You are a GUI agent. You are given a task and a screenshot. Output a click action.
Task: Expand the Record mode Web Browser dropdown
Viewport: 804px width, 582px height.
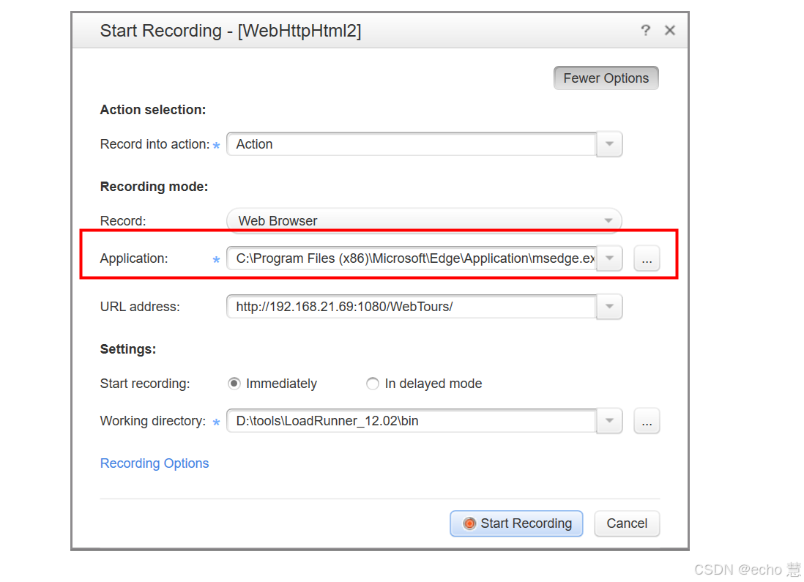[608, 220]
